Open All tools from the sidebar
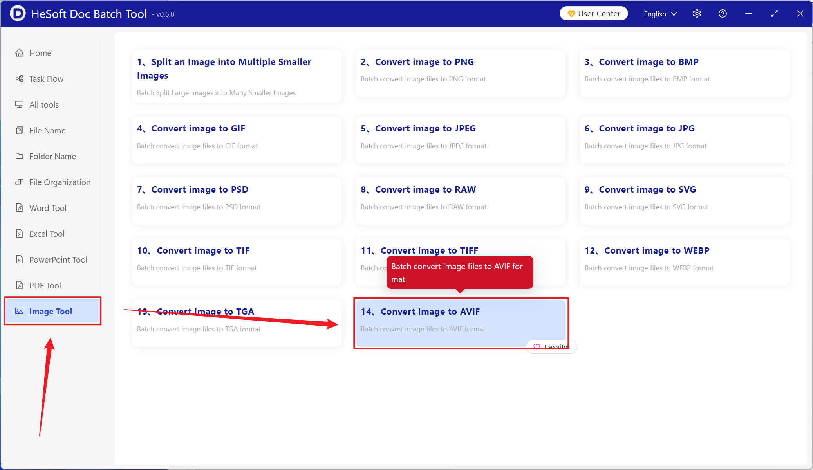813x470 pixels. coord(52,104)
